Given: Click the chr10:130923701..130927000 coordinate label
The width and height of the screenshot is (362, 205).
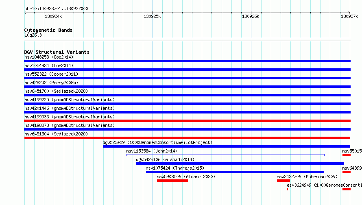Looking at the screenshot, I should click(56, 9).
